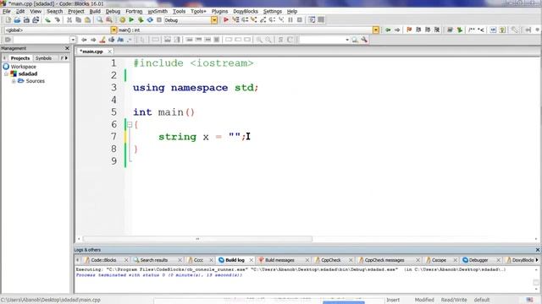The width and height of the screenshot is (542, 304).
Task: Close the main.cpp tab
Action: coord(109,52)
